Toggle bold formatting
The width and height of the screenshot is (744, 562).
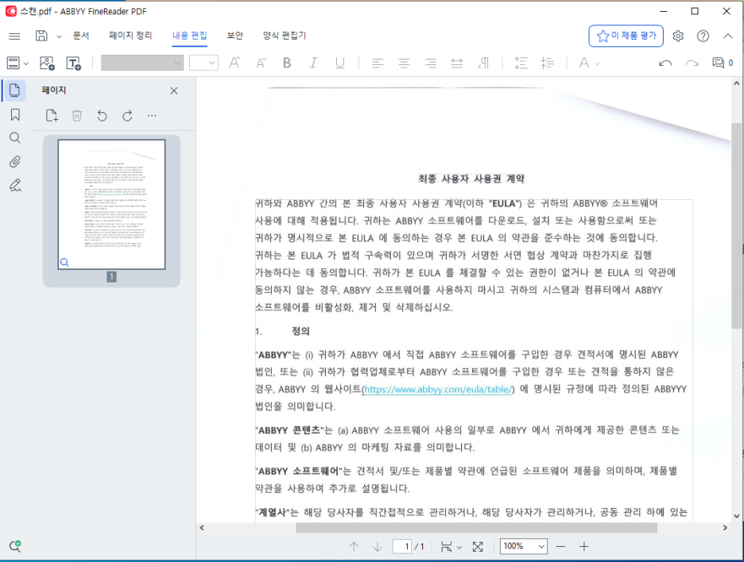coord(287,63)
